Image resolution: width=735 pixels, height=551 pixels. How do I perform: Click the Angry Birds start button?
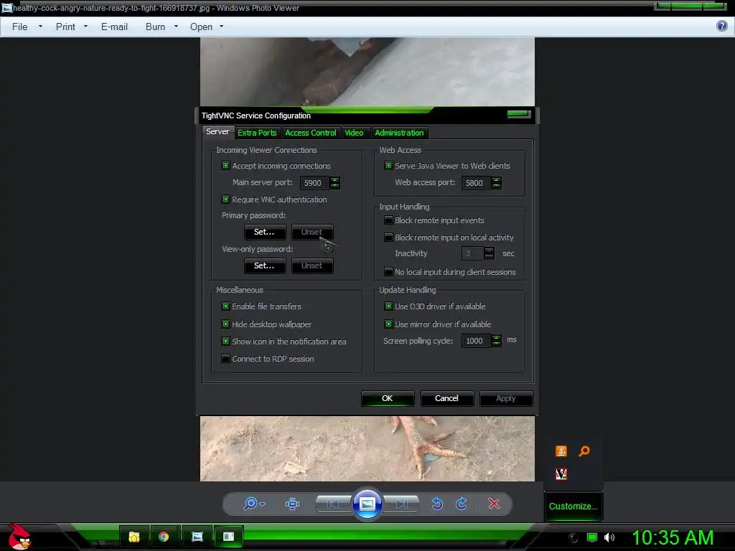point(19,537)
